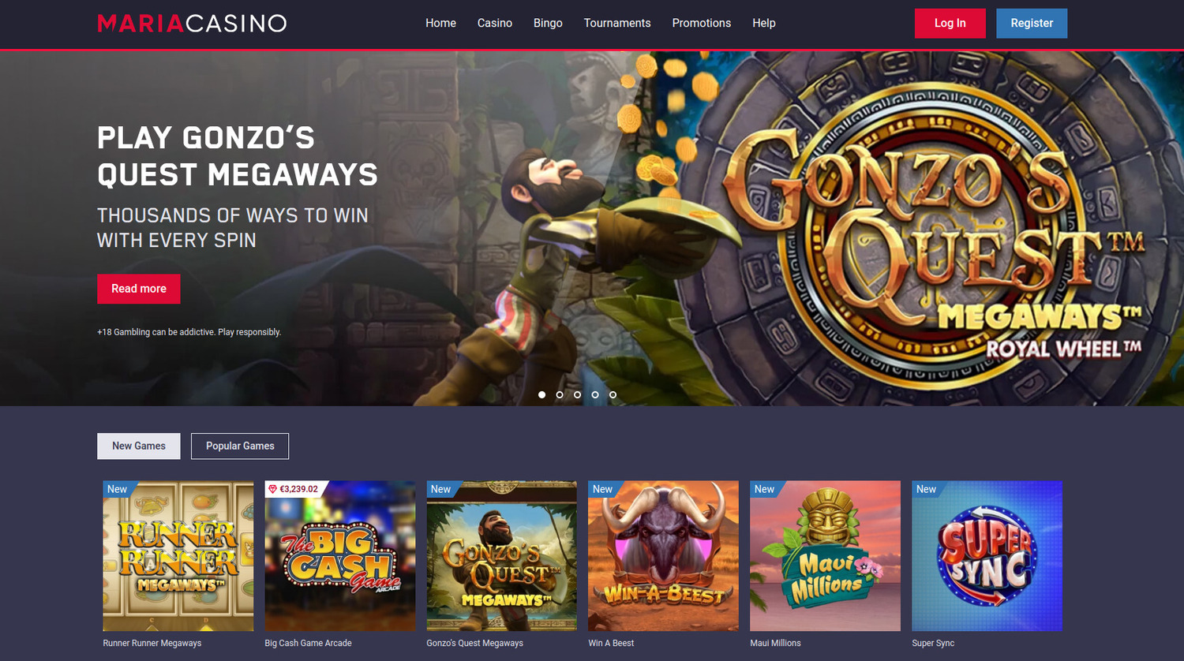Viewport: 1184px width, 661px height.
Task: Click the Log In button
Action: (950, 23)
